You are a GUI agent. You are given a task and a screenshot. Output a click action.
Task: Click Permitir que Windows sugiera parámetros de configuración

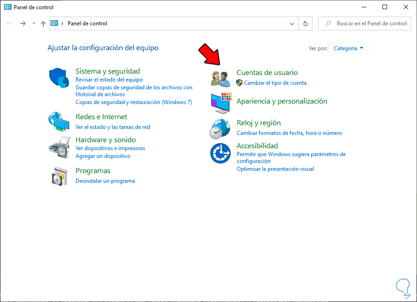pos(291,157)
